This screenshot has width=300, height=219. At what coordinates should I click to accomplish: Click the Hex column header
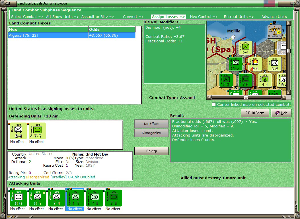pyautogui.click(x=48, y=29)
